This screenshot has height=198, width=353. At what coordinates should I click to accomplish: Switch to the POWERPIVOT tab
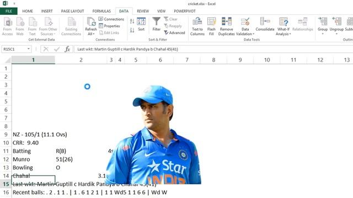click(185, 11)
